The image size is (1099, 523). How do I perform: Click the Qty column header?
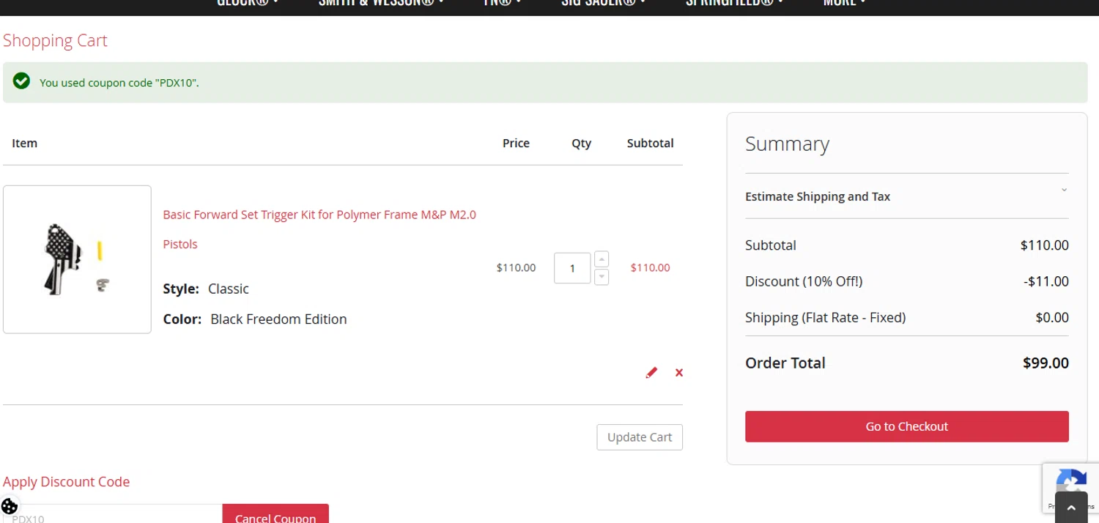(581, 144)
